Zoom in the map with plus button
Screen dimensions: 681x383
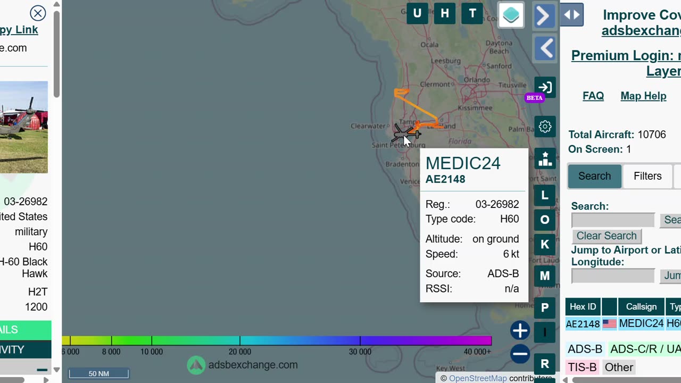tap(520, 330)
